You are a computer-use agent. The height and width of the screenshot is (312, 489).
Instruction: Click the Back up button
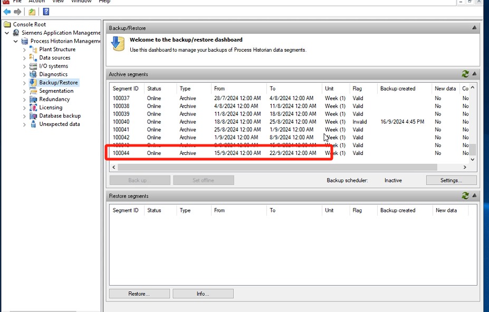coord(140,180)
